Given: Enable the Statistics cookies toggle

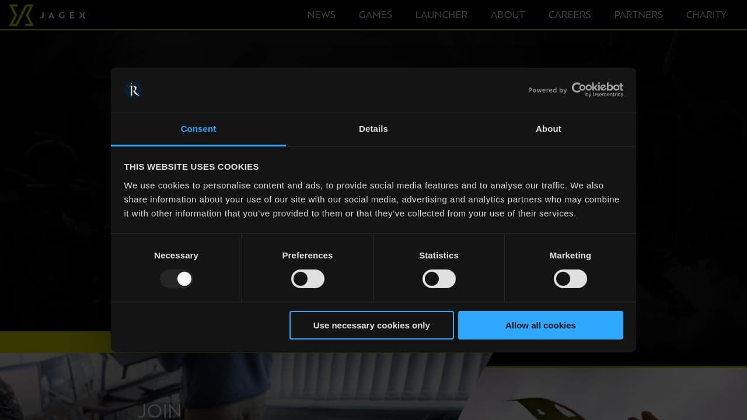Looking at the screenshot, I should pyautogui.click(x=439, y=279).
